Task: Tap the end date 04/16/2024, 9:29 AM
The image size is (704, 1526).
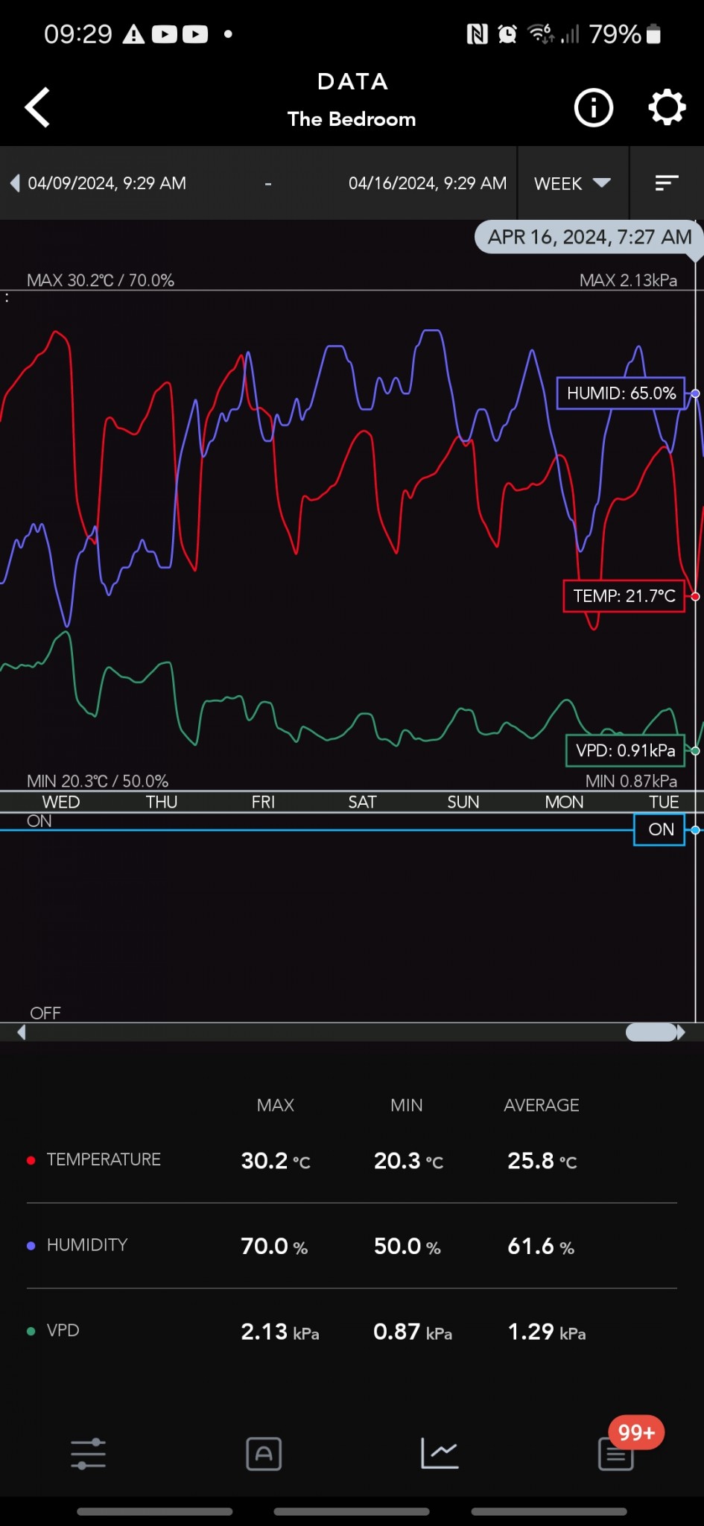Action: pos(428,183)
